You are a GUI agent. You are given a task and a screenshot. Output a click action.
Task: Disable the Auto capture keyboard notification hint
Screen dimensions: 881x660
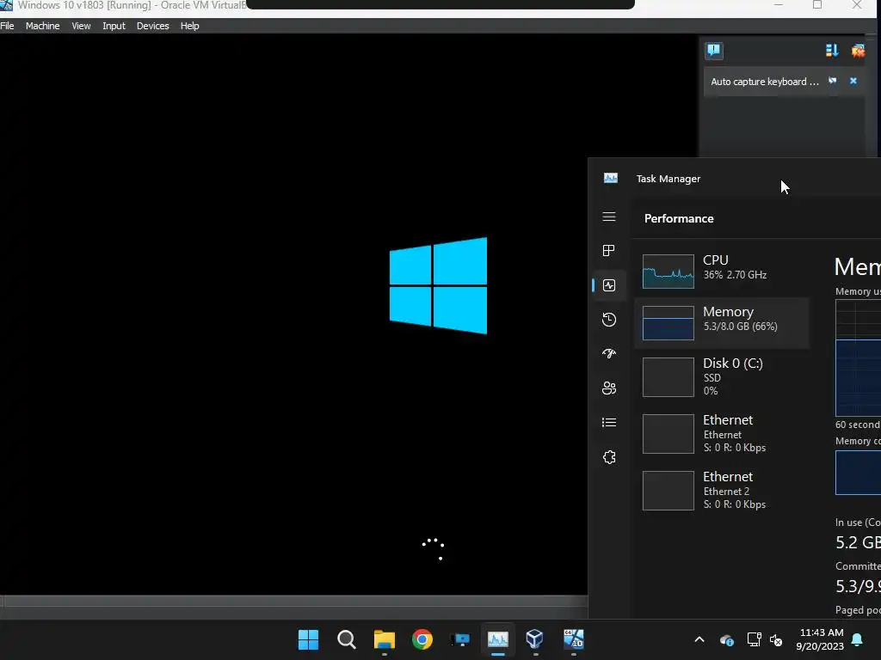click(x=833, y=81)
